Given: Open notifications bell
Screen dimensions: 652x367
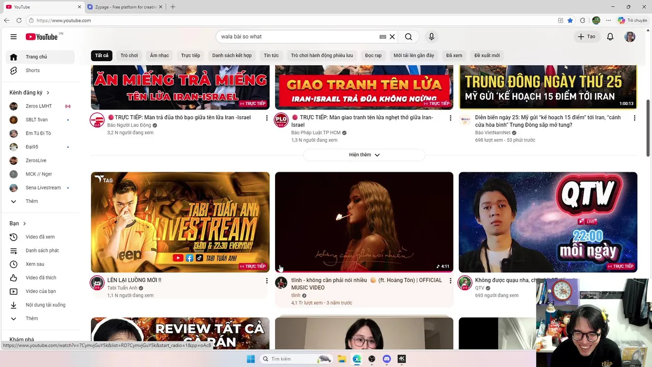Looking at the screenshot, I should pos(610,37).
